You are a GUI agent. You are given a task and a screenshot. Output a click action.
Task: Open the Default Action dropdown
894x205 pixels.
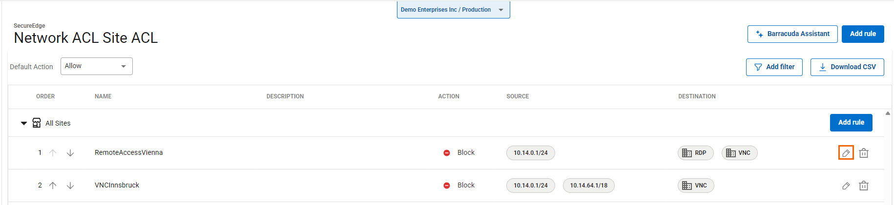pos(97,66)
